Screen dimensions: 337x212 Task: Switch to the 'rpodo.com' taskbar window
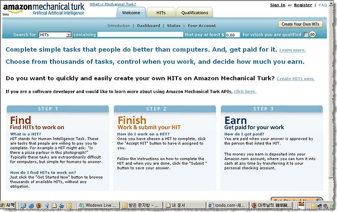[x=227, y=205]
